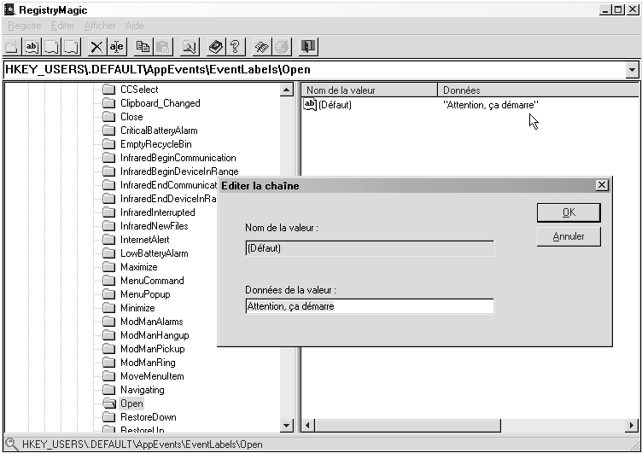
Task: Click the folder icon of Maximize
Action: click(x=108, y=267)
